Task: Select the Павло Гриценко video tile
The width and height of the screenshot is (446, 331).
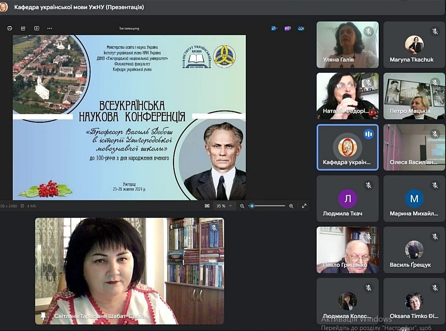Action: click(x=348, y=250)
